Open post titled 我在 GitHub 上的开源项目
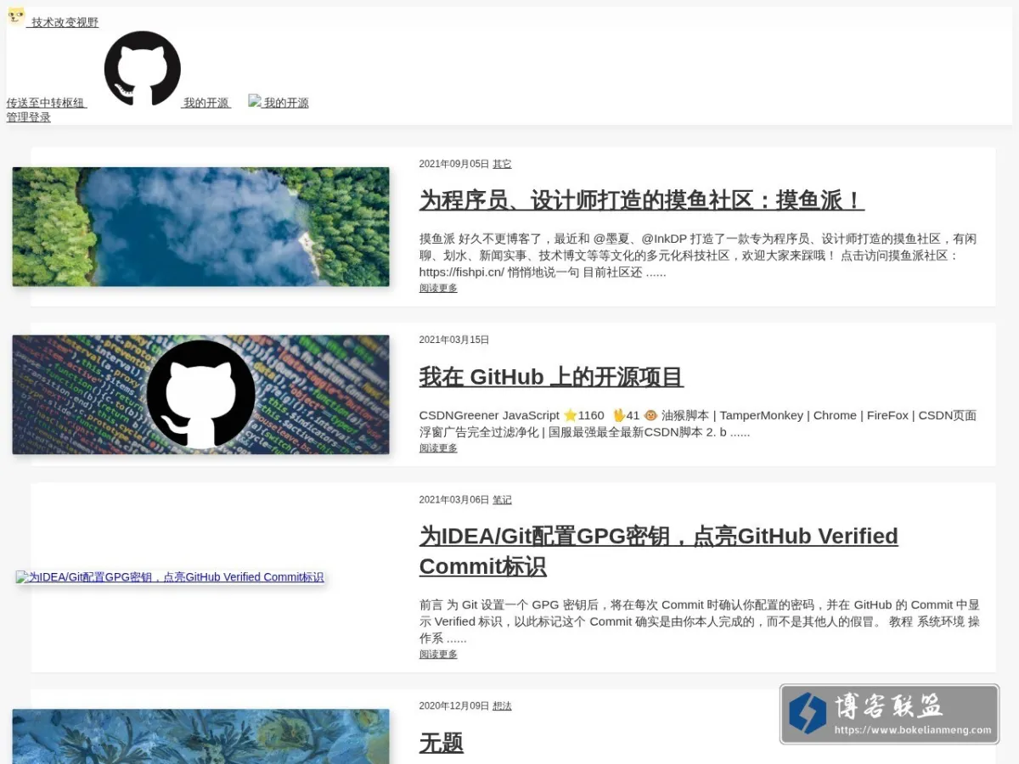This screenshot has width=1019, height=764. pyautogui.click(x=551, y=376)
